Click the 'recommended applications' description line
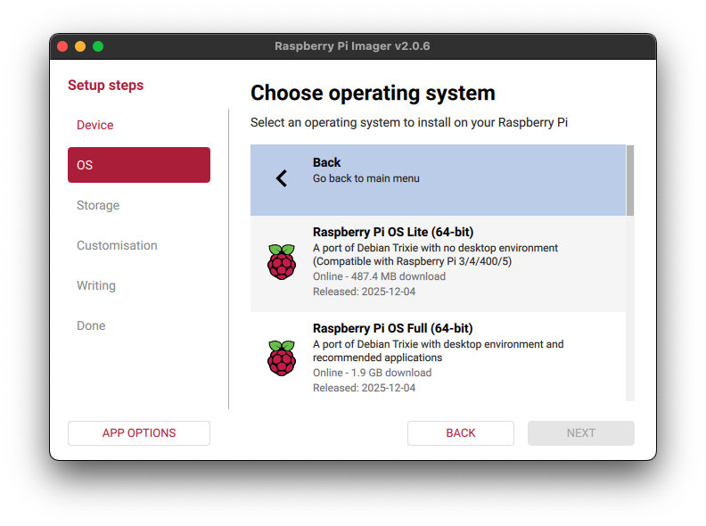This screenshot has height=526, width=706. click(377, 358)
